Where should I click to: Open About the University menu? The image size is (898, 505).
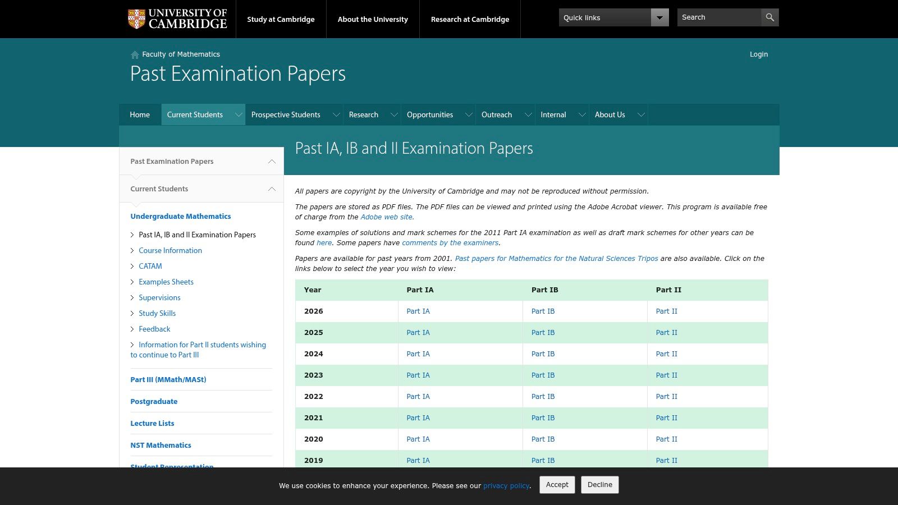(x=373, y=19)
